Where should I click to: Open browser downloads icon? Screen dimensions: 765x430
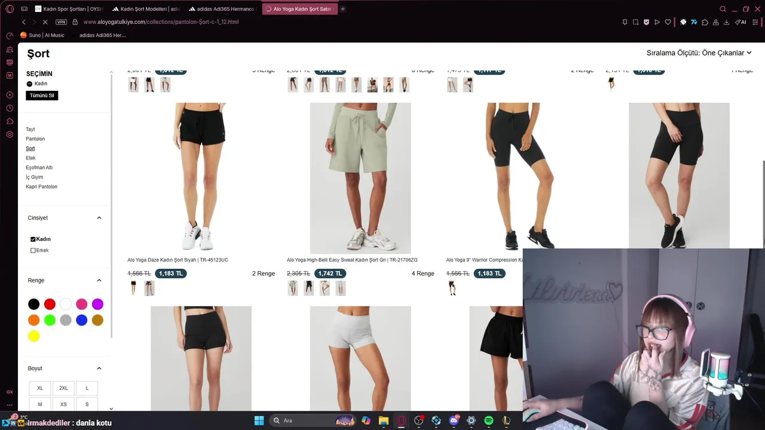click(x=726, y=22)
